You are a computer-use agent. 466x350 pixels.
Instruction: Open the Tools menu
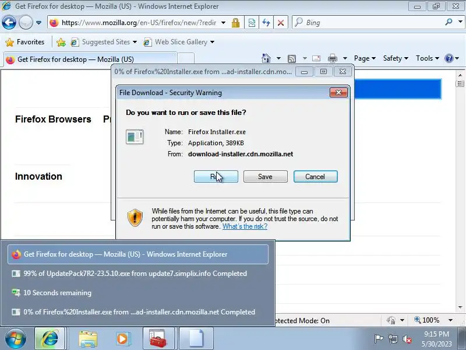tap(428, 58)
